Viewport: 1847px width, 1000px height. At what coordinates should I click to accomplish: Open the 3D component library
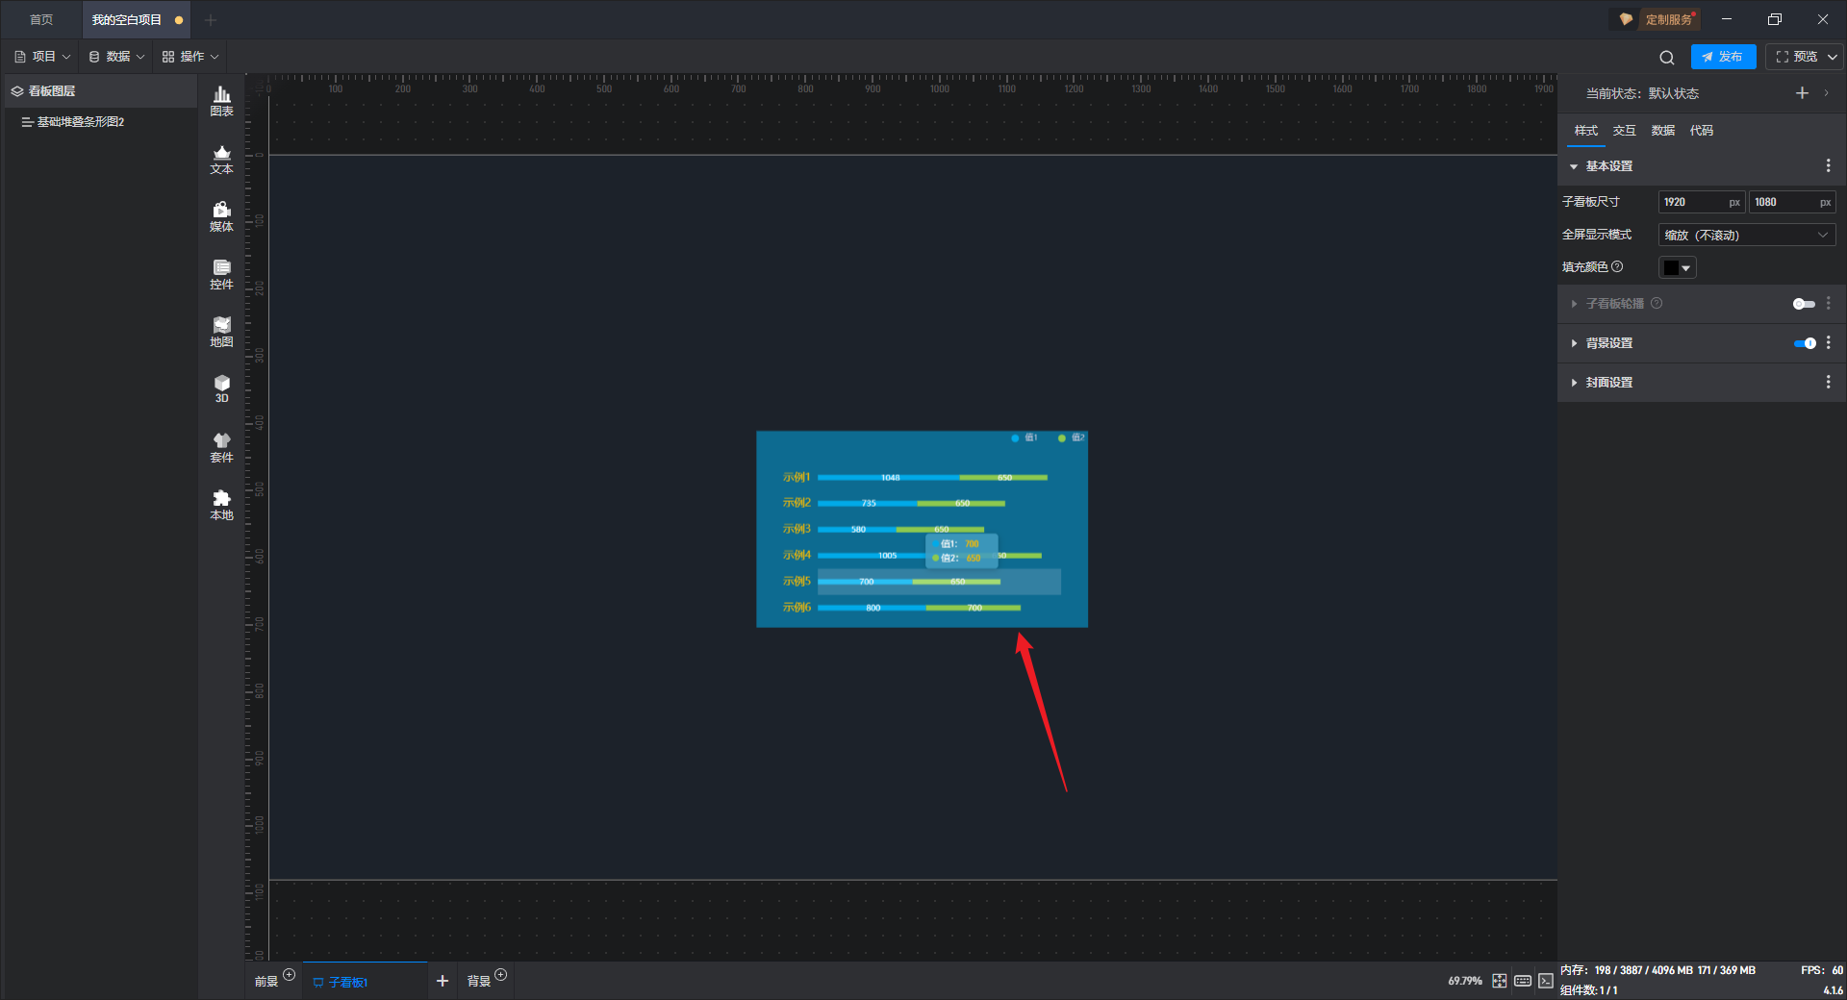[221, 388]
